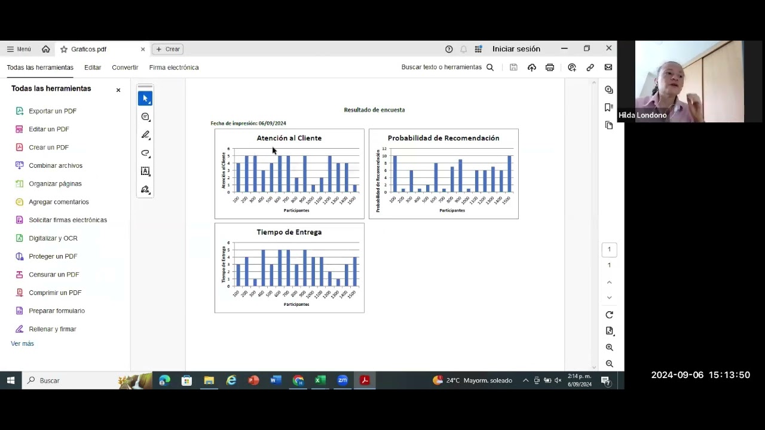
Task: Select the sign with pen tool
Action: point(145,190)
